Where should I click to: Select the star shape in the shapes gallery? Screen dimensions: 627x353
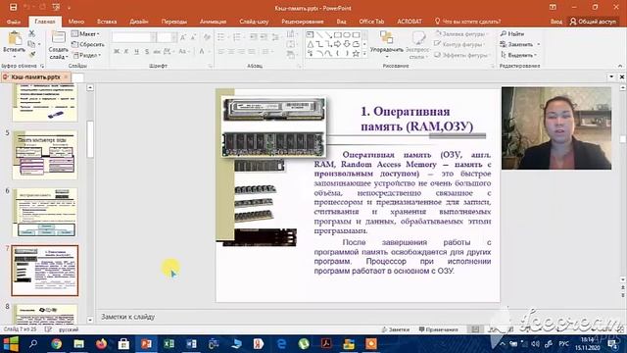pos(356,54)
